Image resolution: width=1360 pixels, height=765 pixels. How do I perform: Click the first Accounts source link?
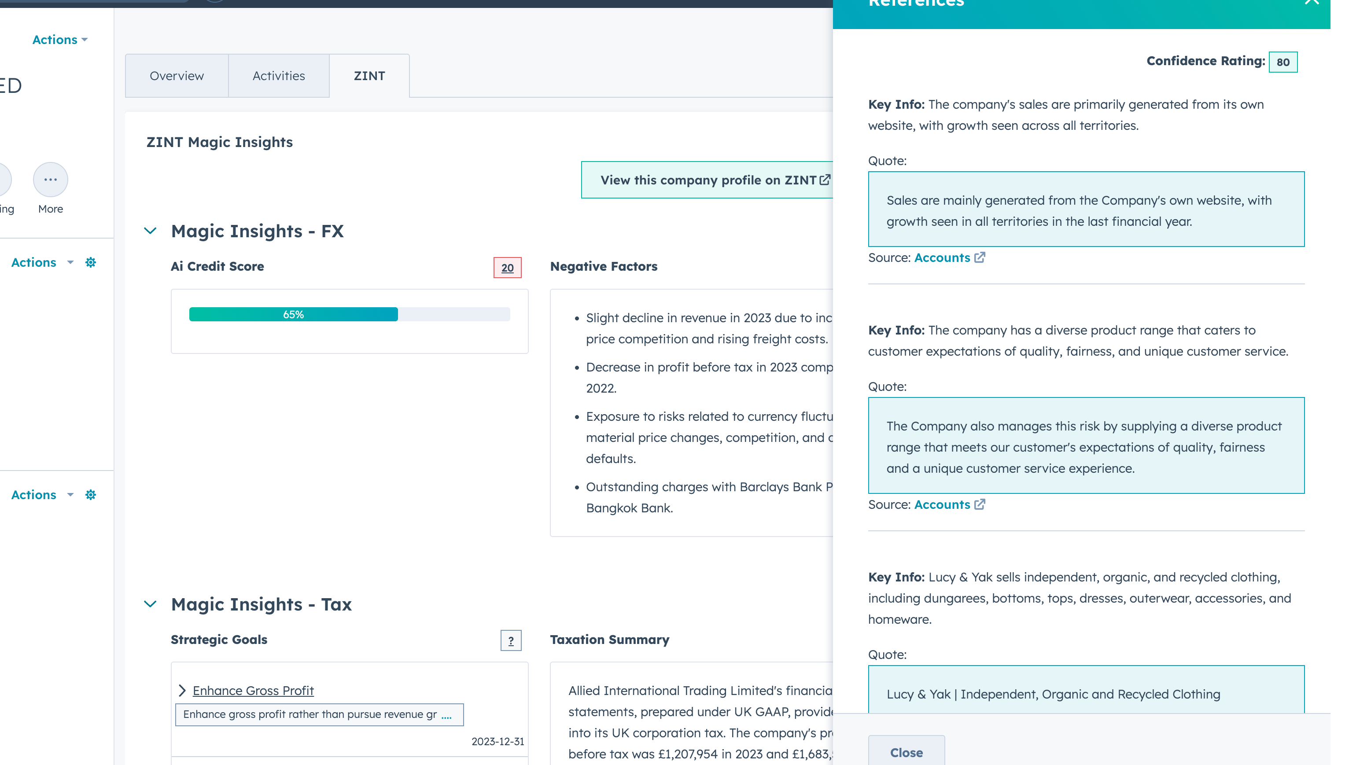[942, 257]
